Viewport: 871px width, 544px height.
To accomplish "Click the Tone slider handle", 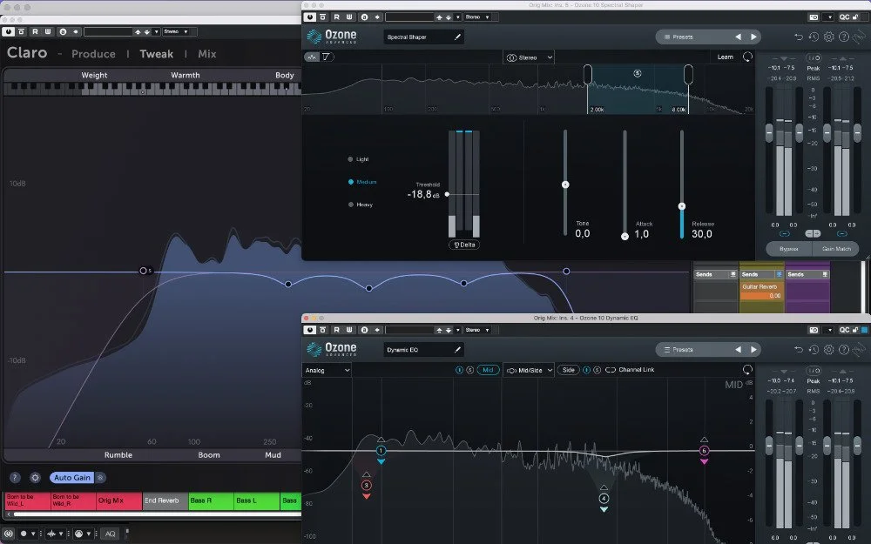I will (565, 185).
